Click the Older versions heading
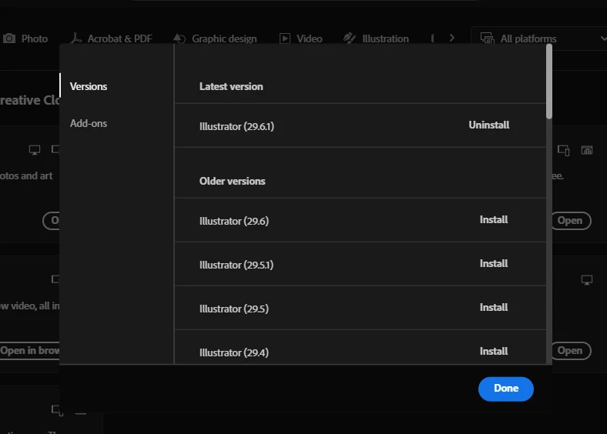The height and width of the screenshot is (434, 607). tap(233, 181)
